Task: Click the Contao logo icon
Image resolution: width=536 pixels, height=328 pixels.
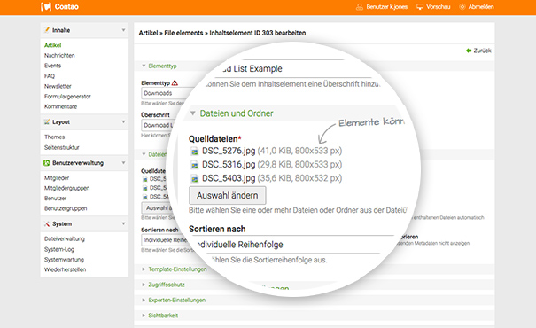Action: point(46,6)
